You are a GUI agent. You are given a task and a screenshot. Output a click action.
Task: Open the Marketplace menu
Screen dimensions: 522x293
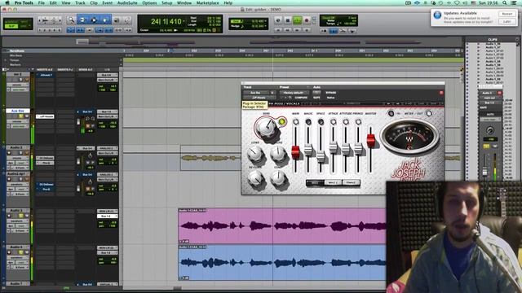pyautogui.click(x=207, y=2)
